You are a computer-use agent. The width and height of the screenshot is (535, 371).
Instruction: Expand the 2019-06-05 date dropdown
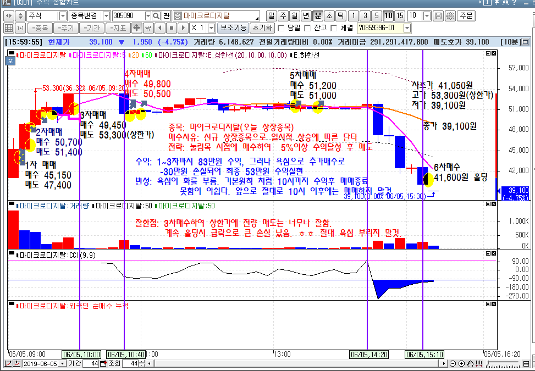tap(63, 363)
